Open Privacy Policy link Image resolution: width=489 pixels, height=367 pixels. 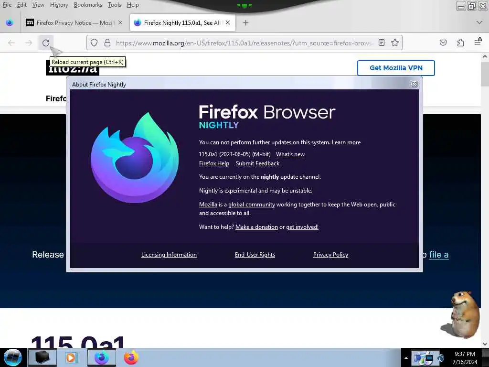(330, 255)
